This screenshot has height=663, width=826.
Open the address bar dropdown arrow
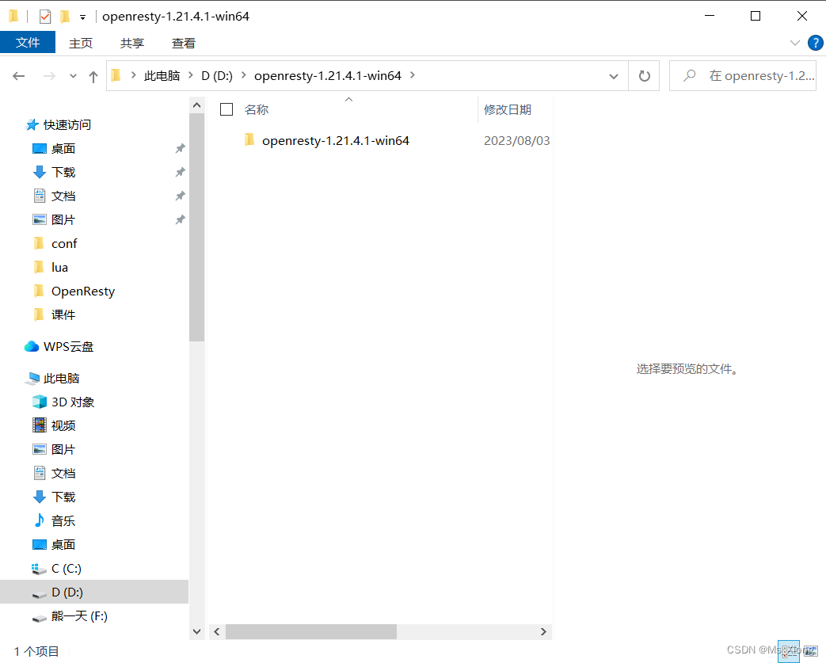(614, 75)
